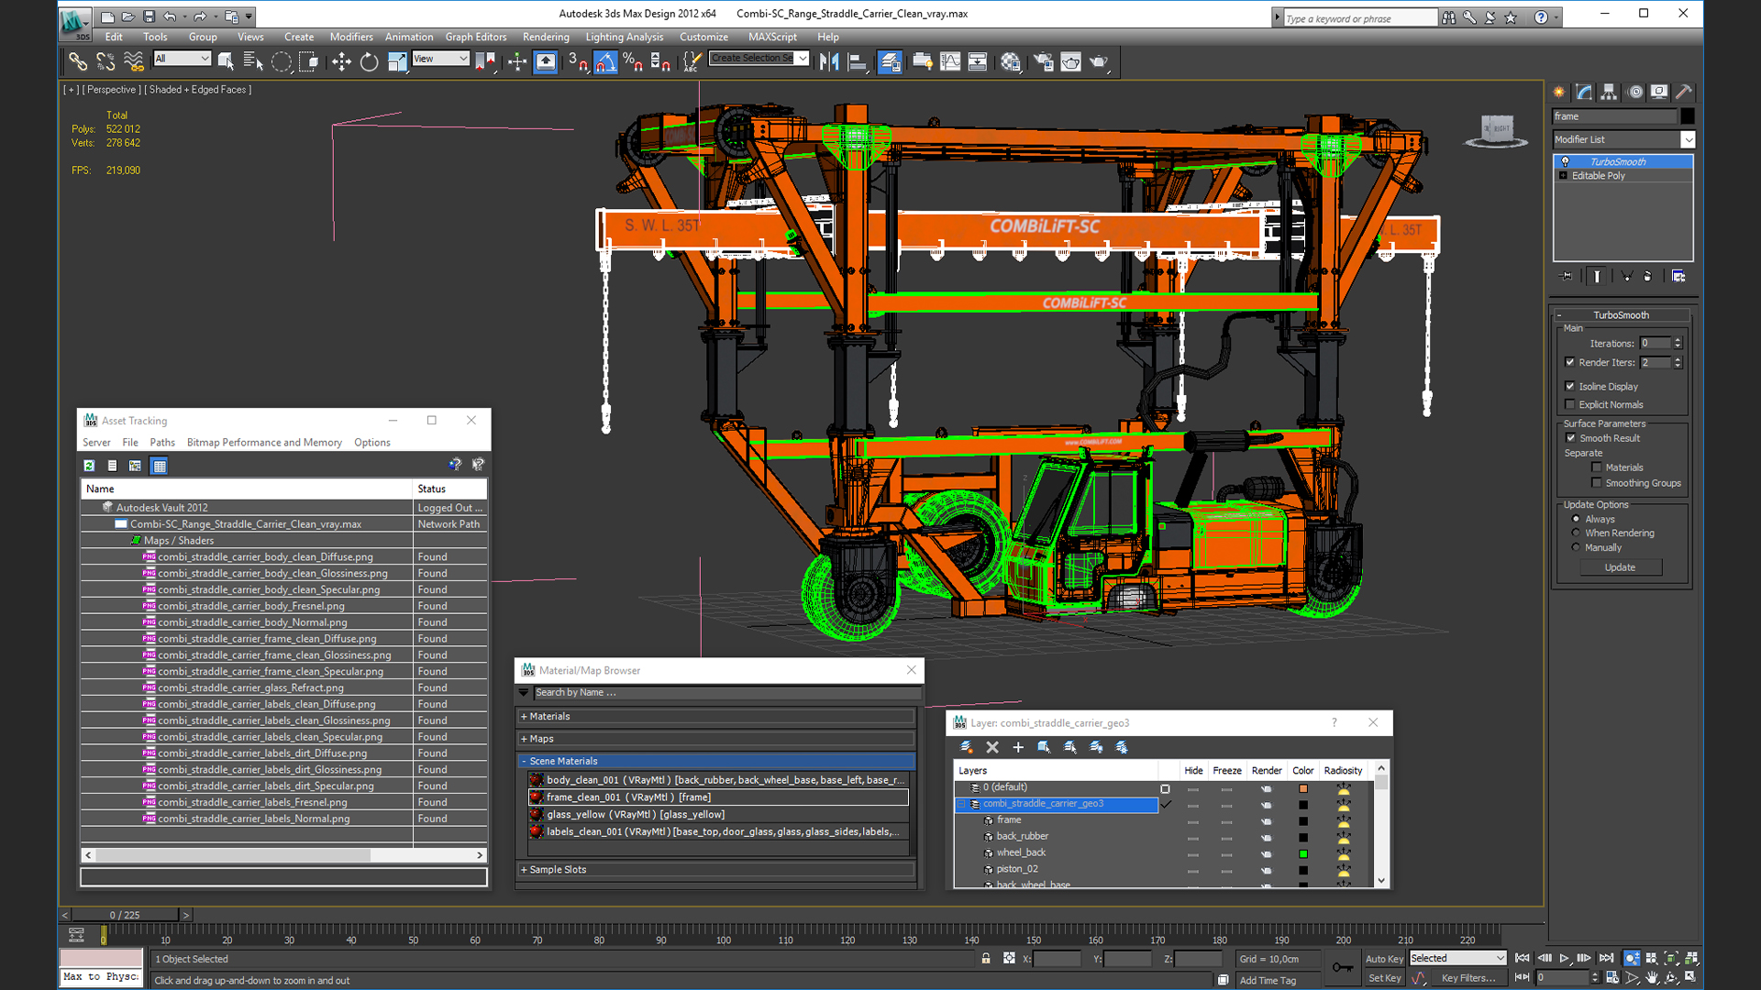Open the Layer Manager from main toolbar
The height and width of the screenshot is (990, 1761).
tap(890, 61)
